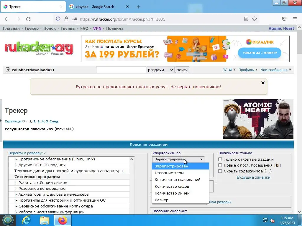Click the rutracker.org logo

(39, 48)
